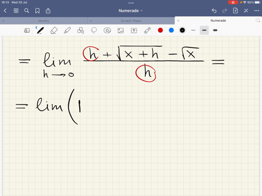Screen dimensions: 262x196
Task: Select the Pen tool
Action: click(40, 30)
